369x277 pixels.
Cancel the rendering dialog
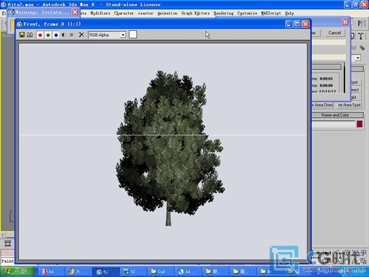334,33
